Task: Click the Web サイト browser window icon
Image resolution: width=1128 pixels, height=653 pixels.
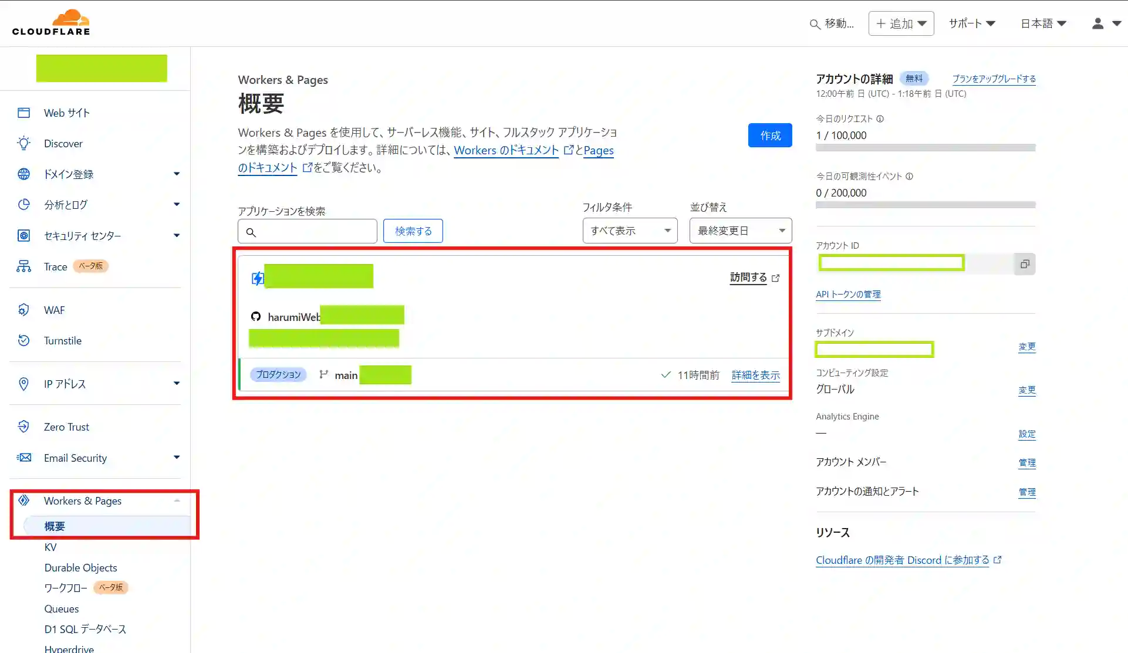Action: pos(23,113)
